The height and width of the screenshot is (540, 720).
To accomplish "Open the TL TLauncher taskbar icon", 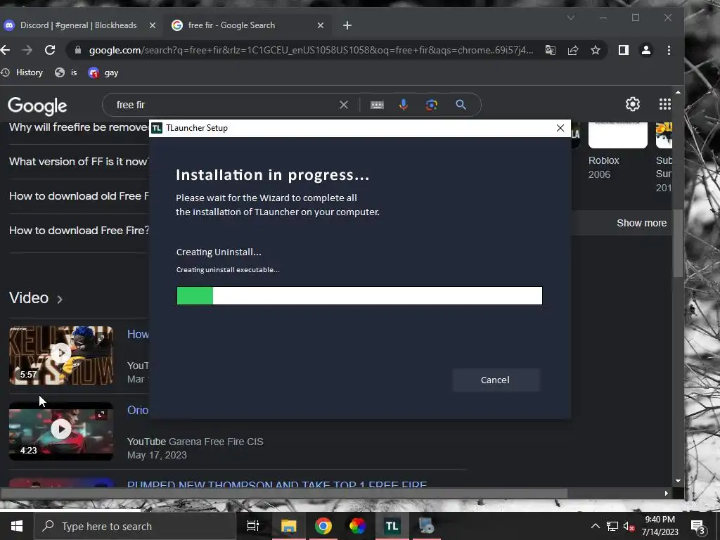I will pos(392,526).
